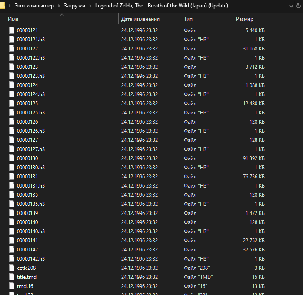303x295 pixels.
Task: Go to Этот компьютер in the breadcrumb
Action: (x=34, y=6)
